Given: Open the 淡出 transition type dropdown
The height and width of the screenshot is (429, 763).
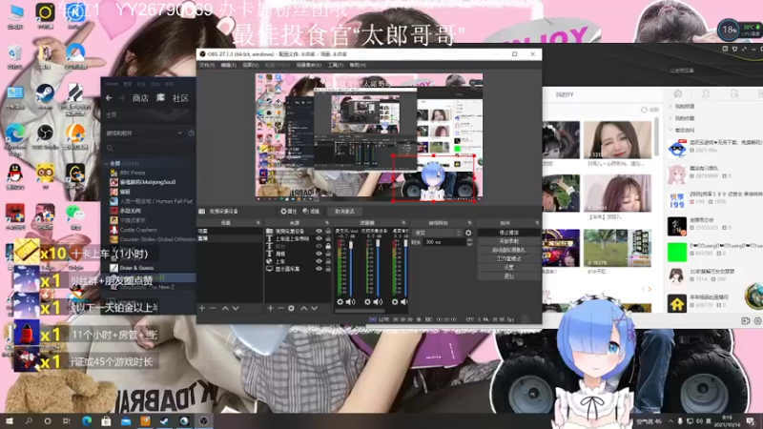Looking at the screenshot, I should coord(437,233).
